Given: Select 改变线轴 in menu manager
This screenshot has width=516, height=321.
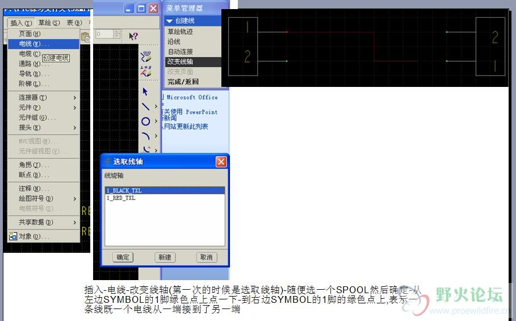Looking at the screenshot, I should (x=192, y=61).
